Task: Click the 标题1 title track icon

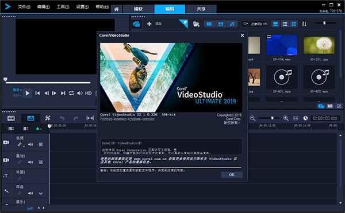Action: pyautogui.click(x=6, y=176)
